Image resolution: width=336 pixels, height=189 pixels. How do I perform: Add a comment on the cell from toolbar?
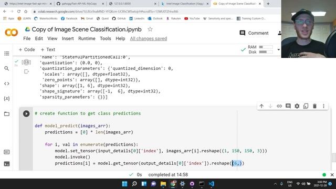click(x=288, y=106)
